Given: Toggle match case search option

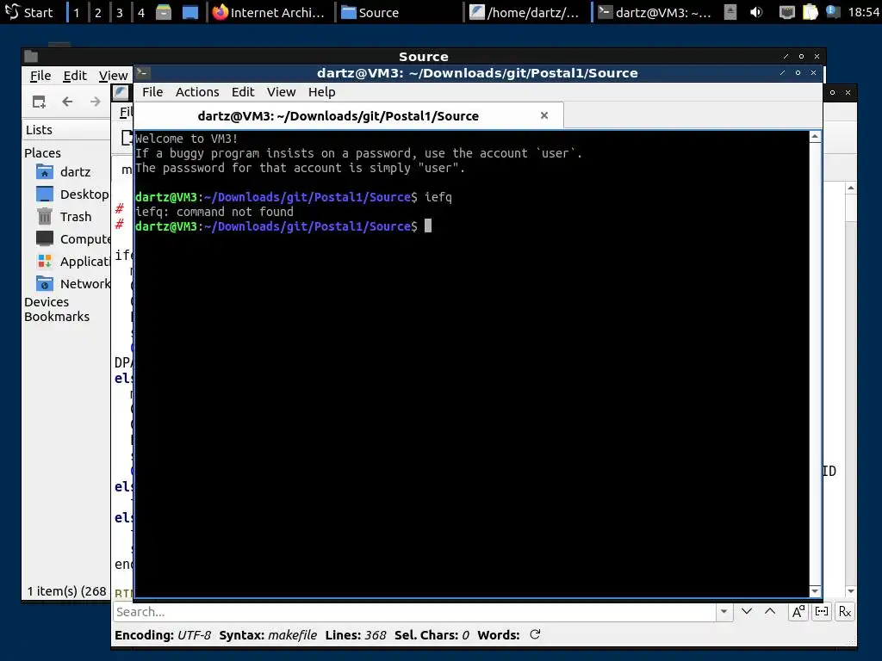Looking at the screenshot, I should click(798, 612).
